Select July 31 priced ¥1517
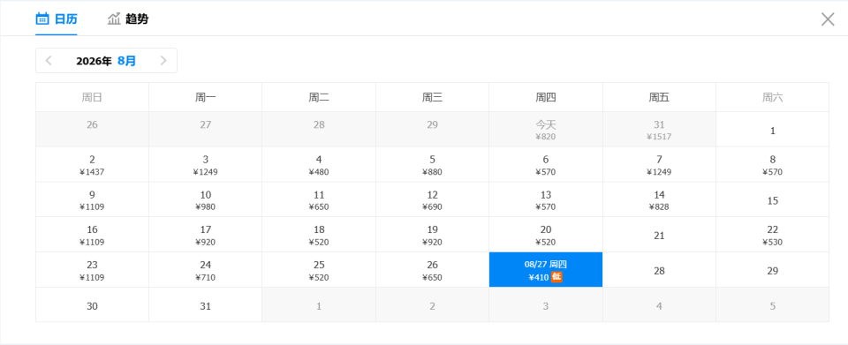 click(659, 129)
